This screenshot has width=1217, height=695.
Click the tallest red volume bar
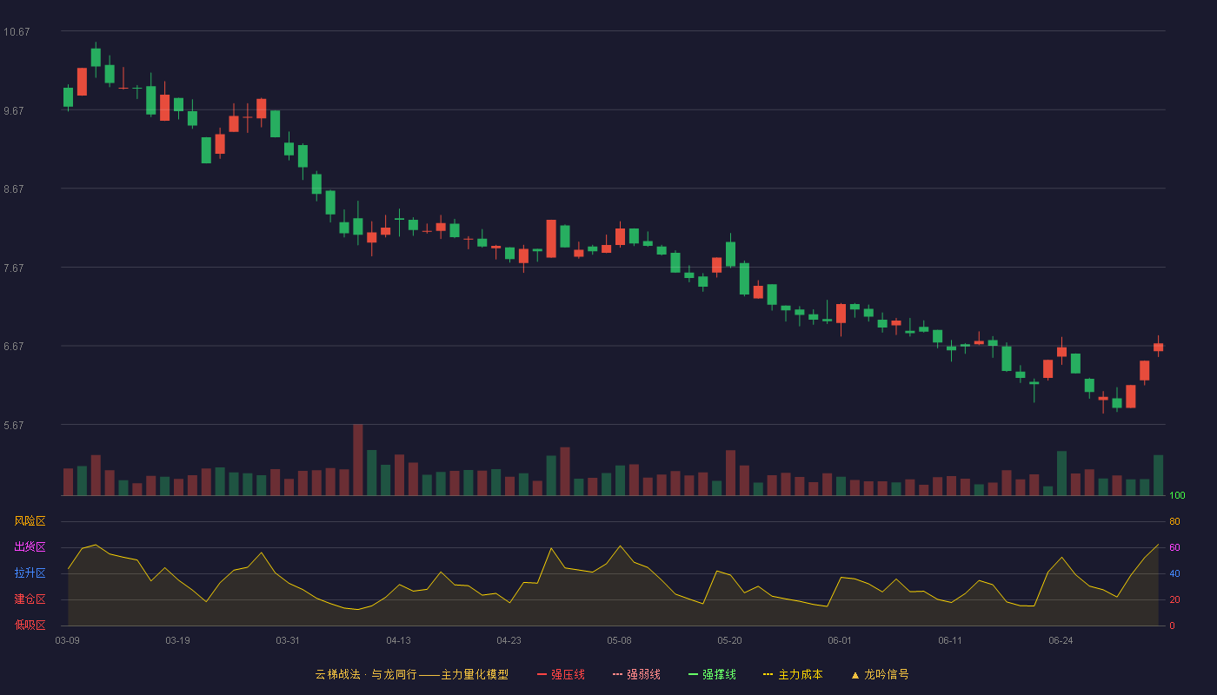(x=357, y=460)
